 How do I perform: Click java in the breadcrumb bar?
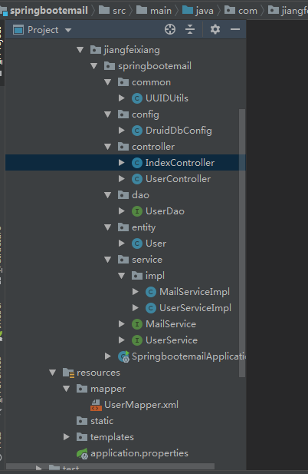point(205,11)
